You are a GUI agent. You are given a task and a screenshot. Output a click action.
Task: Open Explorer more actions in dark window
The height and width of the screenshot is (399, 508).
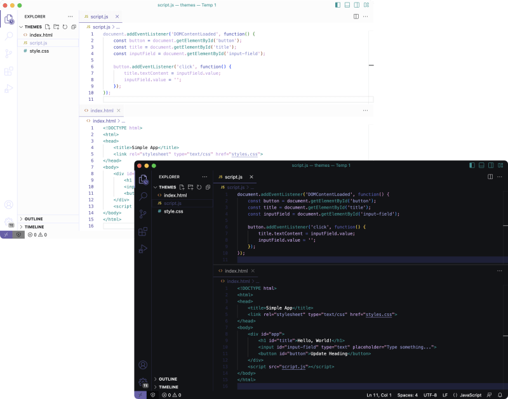pos(204,177)
